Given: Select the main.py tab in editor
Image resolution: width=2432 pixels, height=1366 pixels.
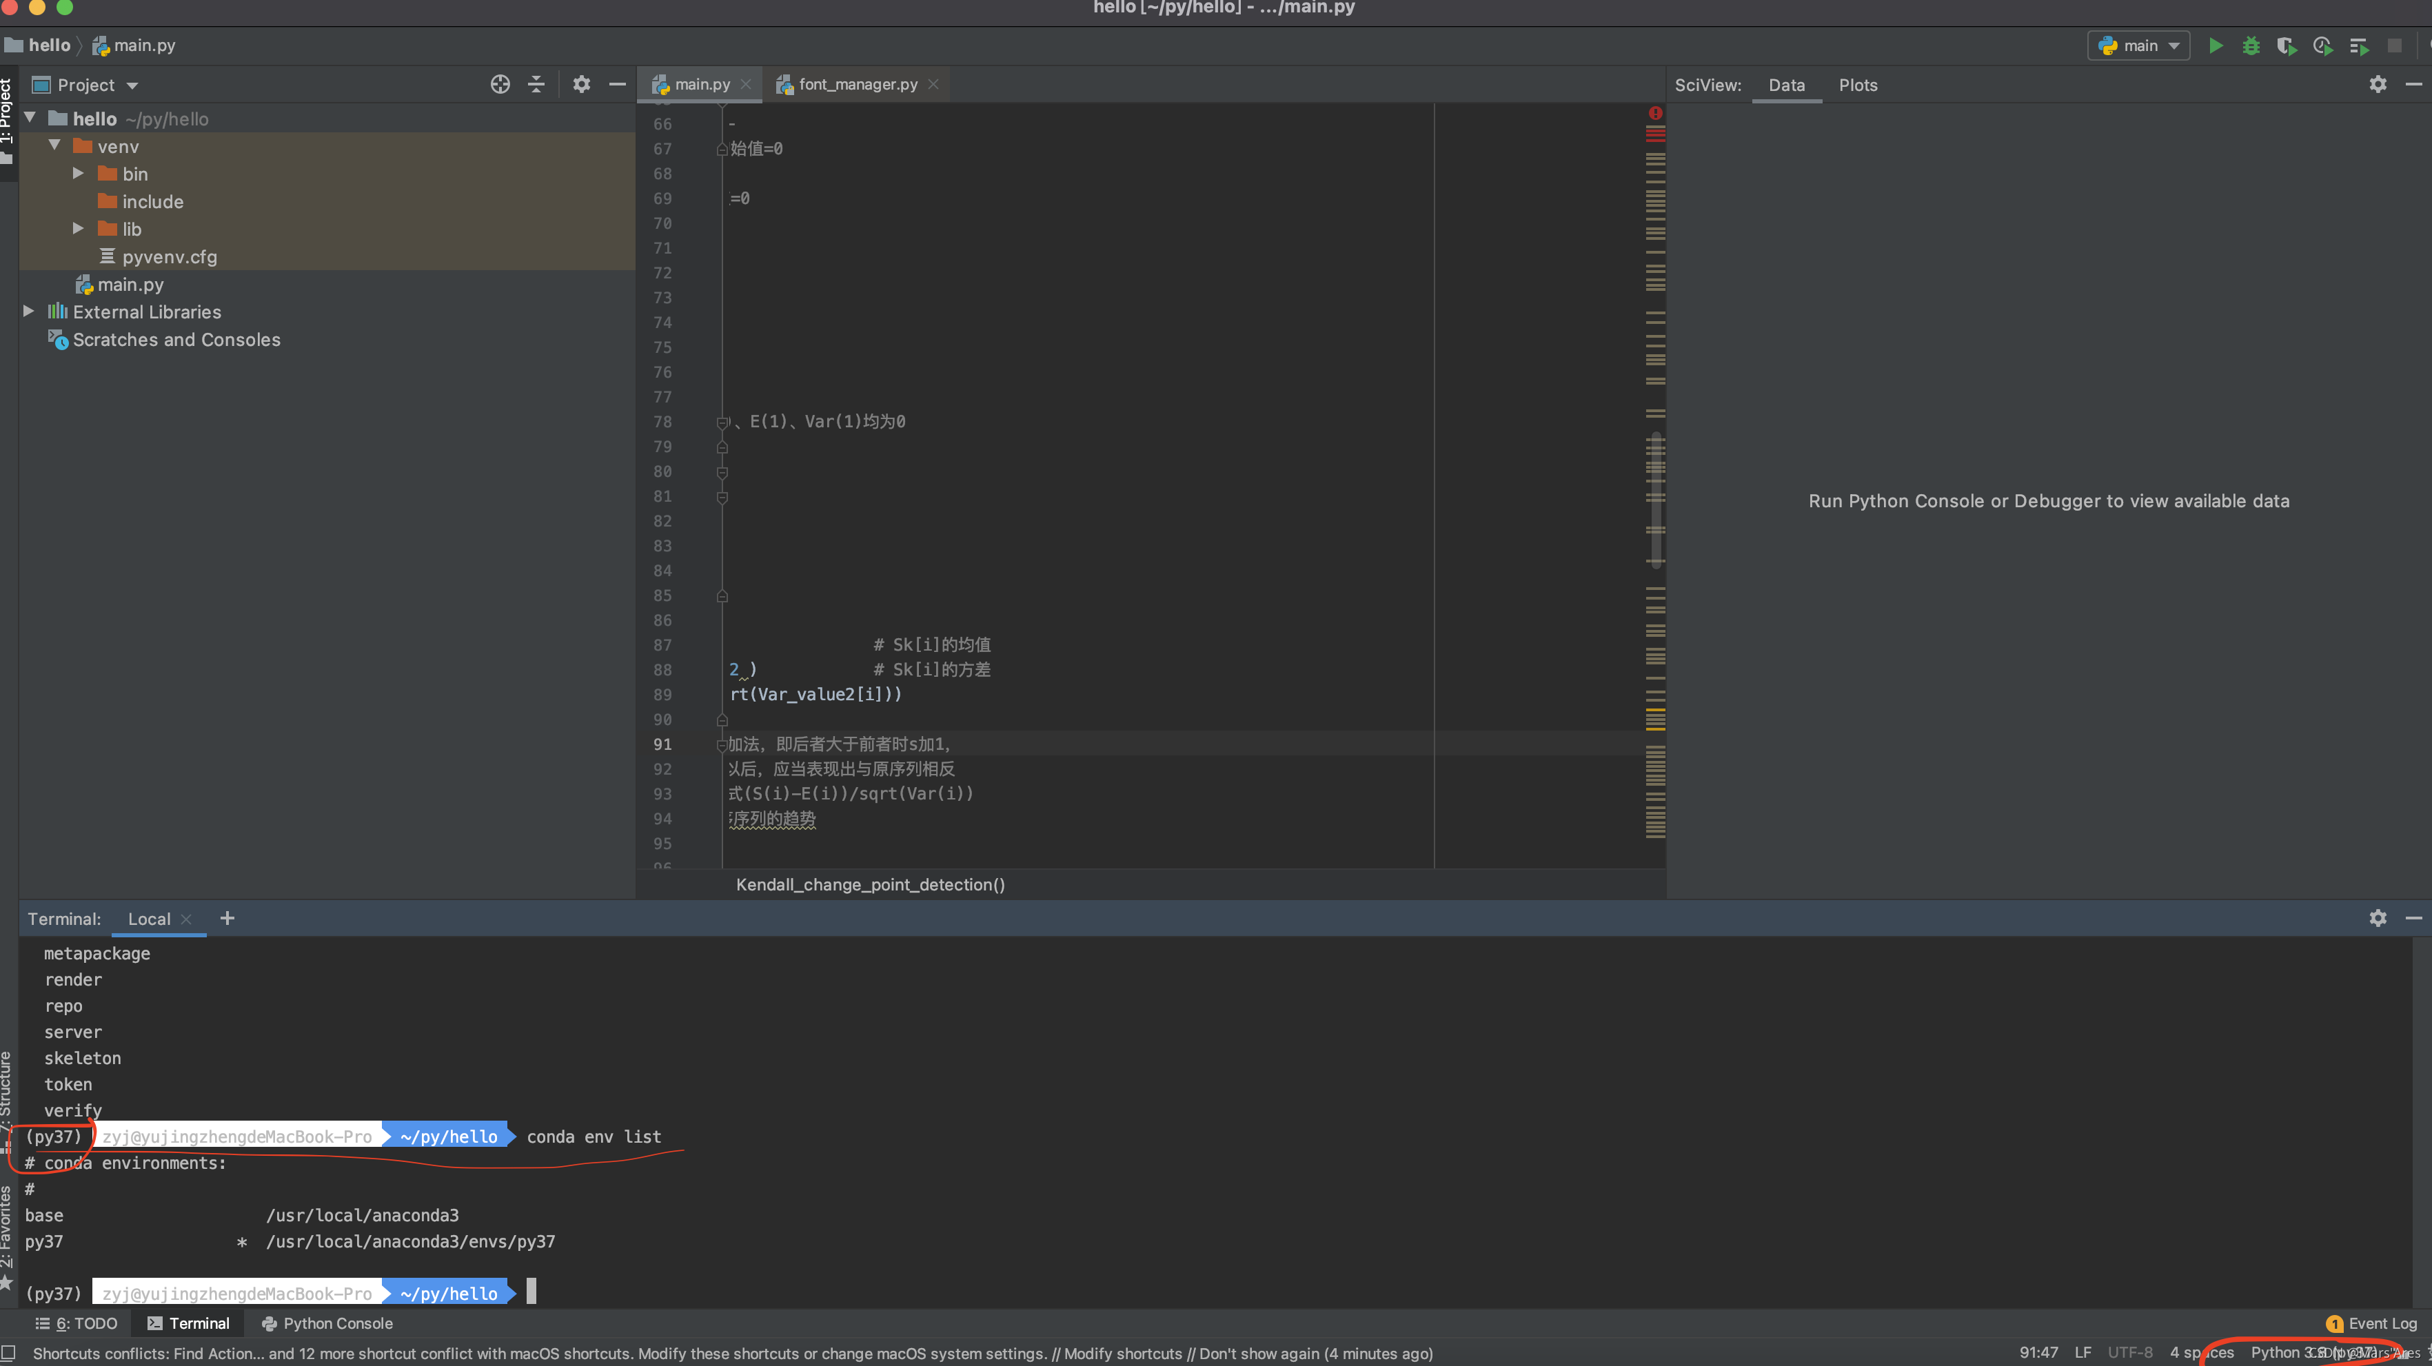Looking at the screenshot, I should pyautogui.click(x=698, y=83).
